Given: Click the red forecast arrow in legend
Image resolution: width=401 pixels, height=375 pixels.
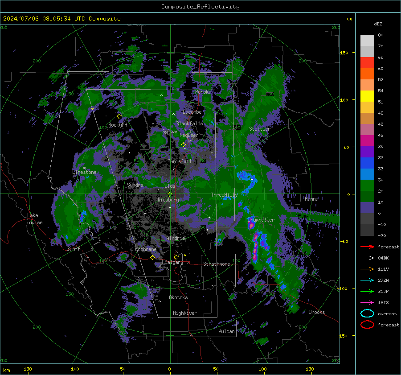Looking at the screenshot, I should 367,247.
